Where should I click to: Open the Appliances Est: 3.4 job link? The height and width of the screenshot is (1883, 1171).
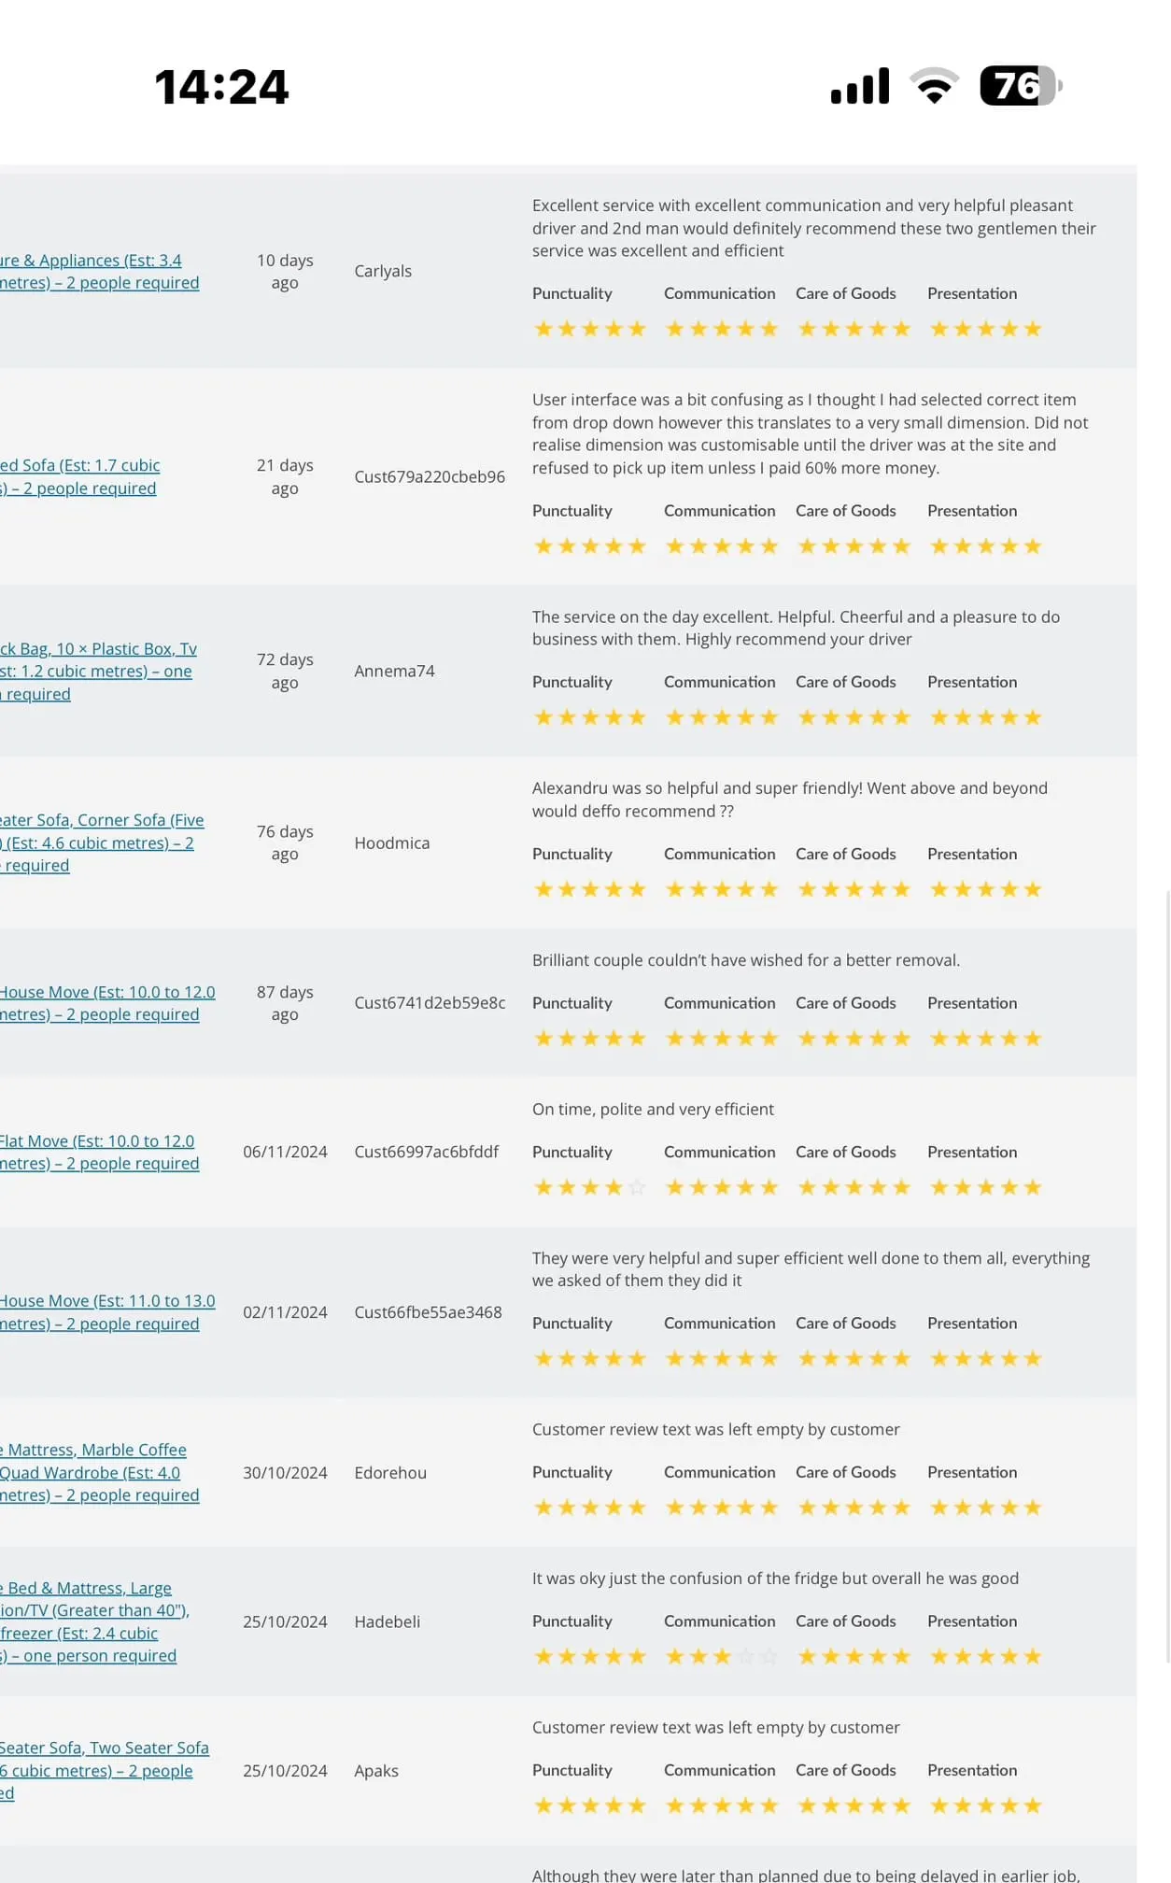click(100, 272)
